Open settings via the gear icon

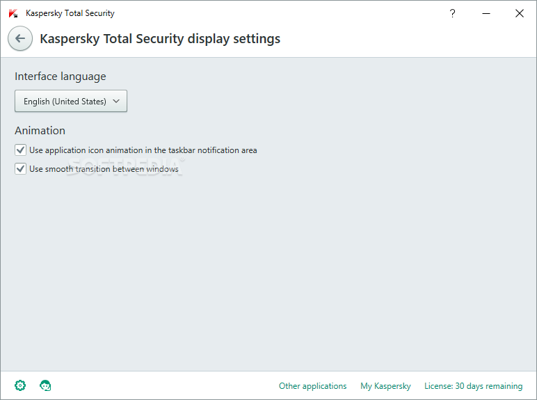tap(20, 385)
